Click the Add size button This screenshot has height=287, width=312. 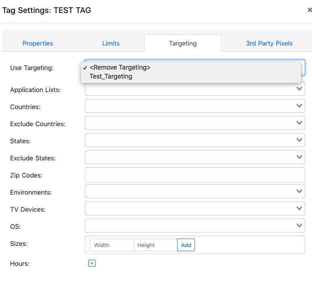186,245
